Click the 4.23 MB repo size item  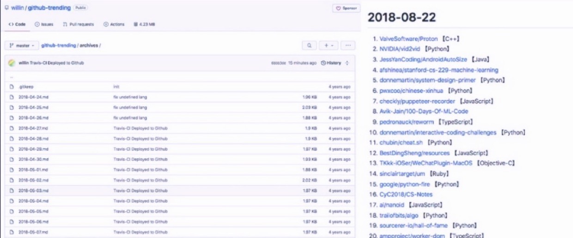(144, 24)
